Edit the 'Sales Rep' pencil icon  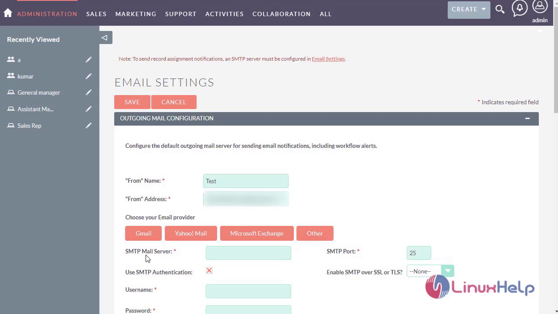[x=88, y=126]
